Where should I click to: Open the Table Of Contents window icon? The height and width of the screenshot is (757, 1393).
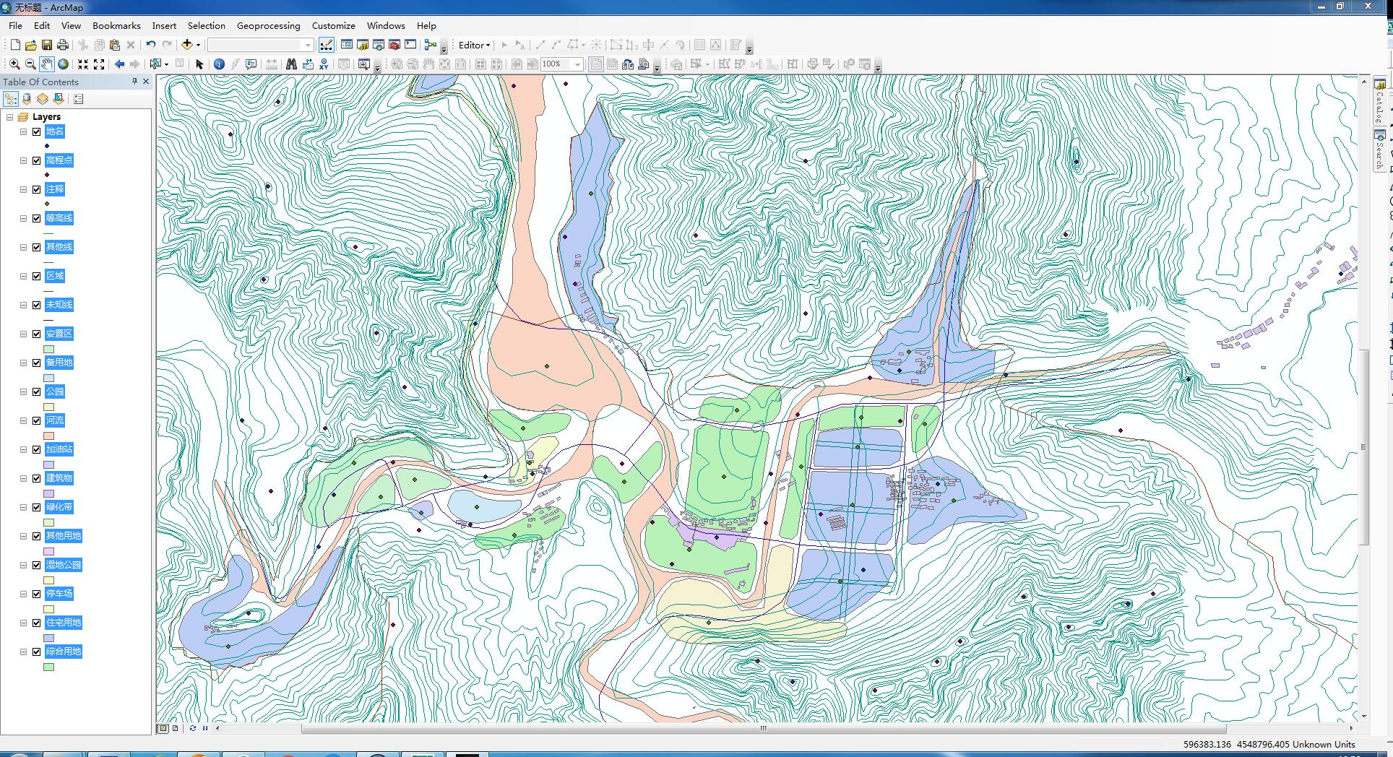click(x=347, y=45)
